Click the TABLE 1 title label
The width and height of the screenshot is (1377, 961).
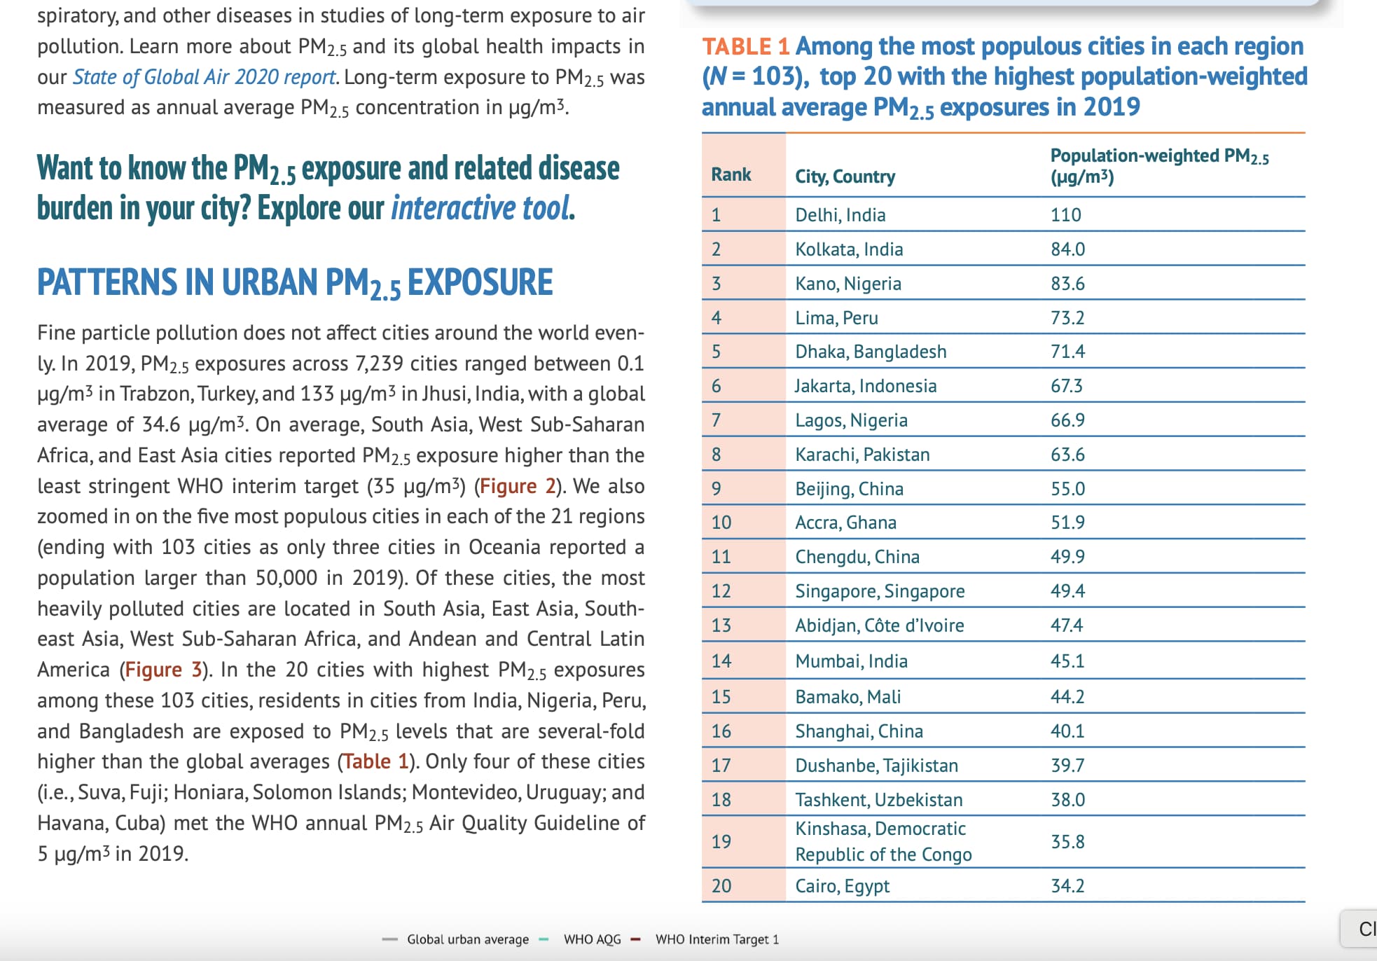tap(746, 46)
